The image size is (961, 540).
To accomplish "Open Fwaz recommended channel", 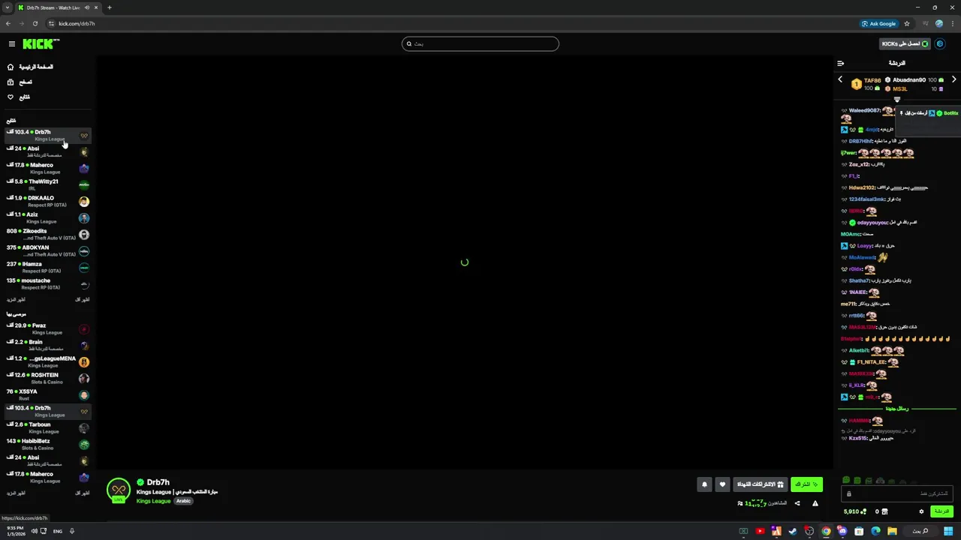I will [47, 328].
